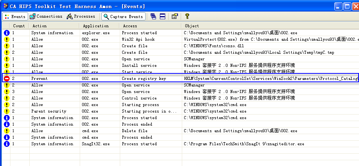
Task: Sort by the Application column header
Action: [x=100, y=26]
